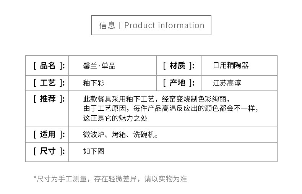302x194 pixels.
Task: Click the material value 日用精陶器
Action: coord(231,66)
